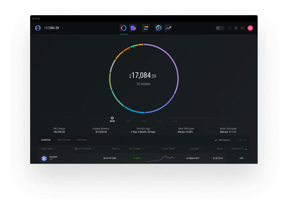Screen dimensions: 287x208
Task: Sort by Price column
Action: pos(116,149)
